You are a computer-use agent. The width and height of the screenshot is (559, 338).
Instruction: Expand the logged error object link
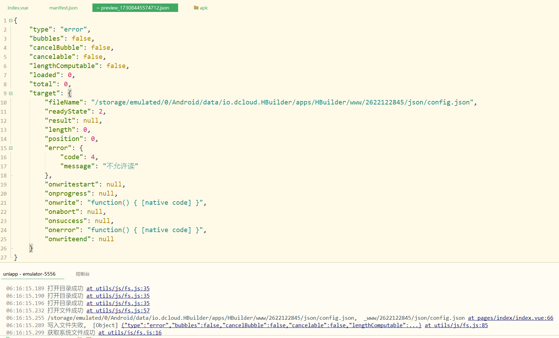tap(271, 325)
